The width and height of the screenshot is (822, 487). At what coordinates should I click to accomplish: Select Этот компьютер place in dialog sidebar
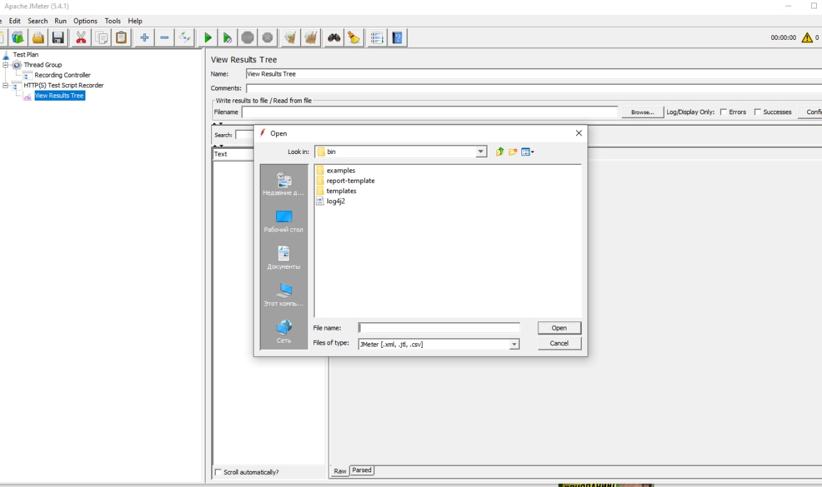pyautogui.click(x=284, y=295)
